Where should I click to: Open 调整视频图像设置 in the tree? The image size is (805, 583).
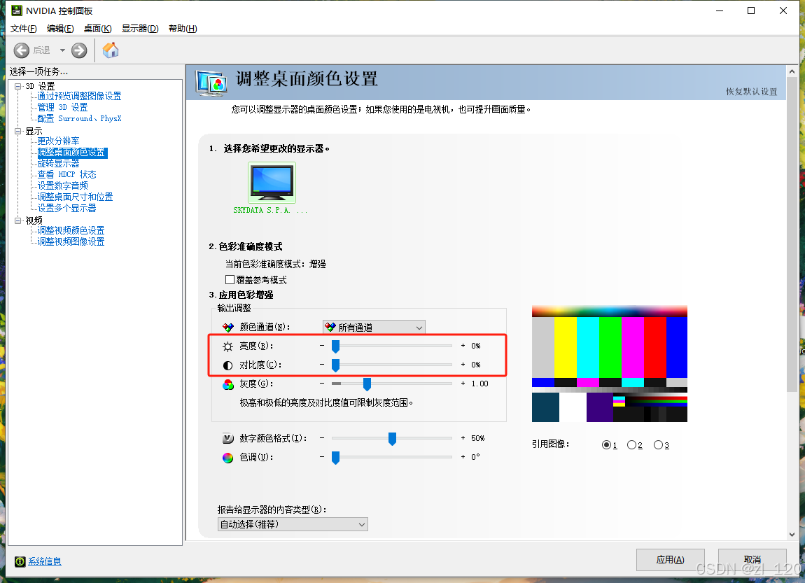point(71,241)
